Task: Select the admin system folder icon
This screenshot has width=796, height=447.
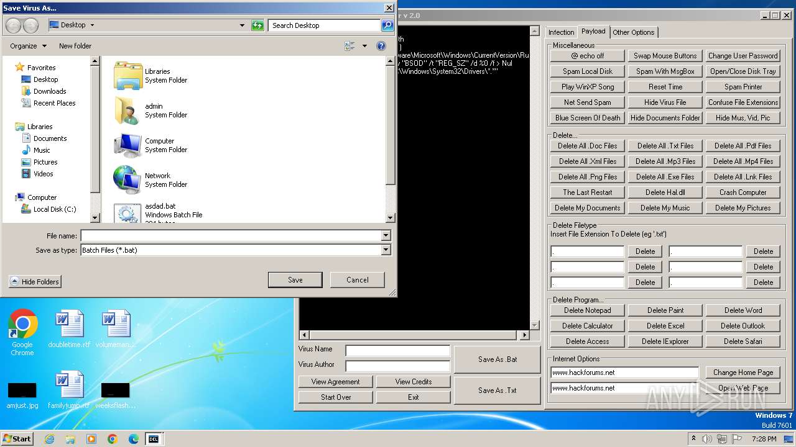Action: pyautogui.click(x=128, y=111)
